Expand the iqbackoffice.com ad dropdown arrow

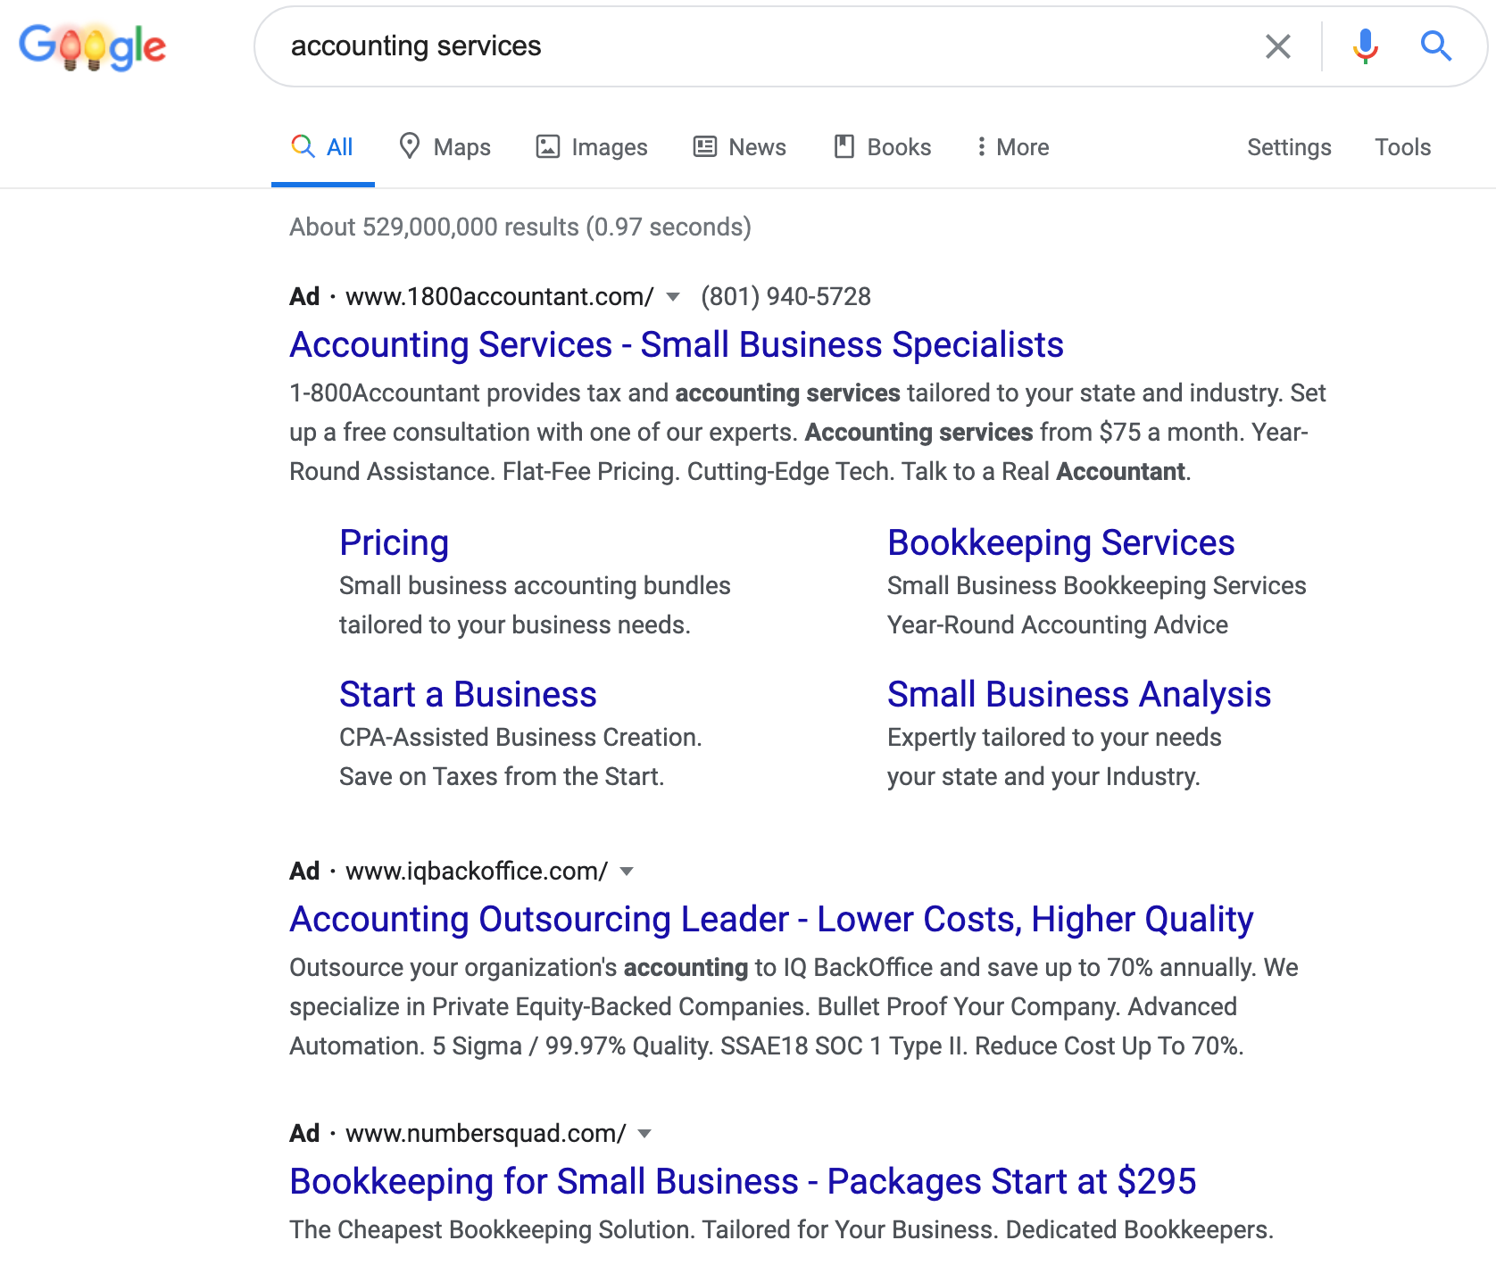(627, 872)
